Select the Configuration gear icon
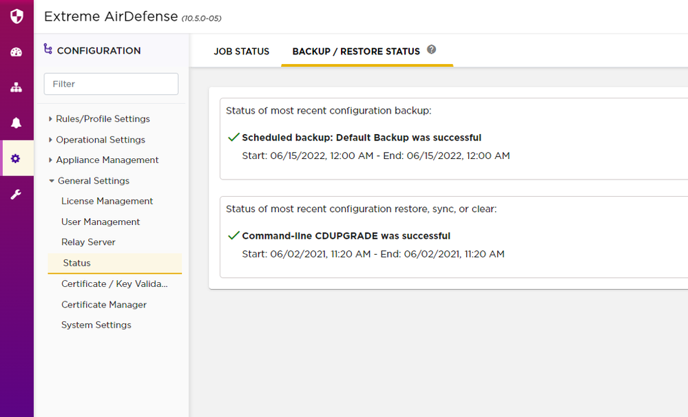Viewport: 688px width, 417px height. (x=16, y=158)
